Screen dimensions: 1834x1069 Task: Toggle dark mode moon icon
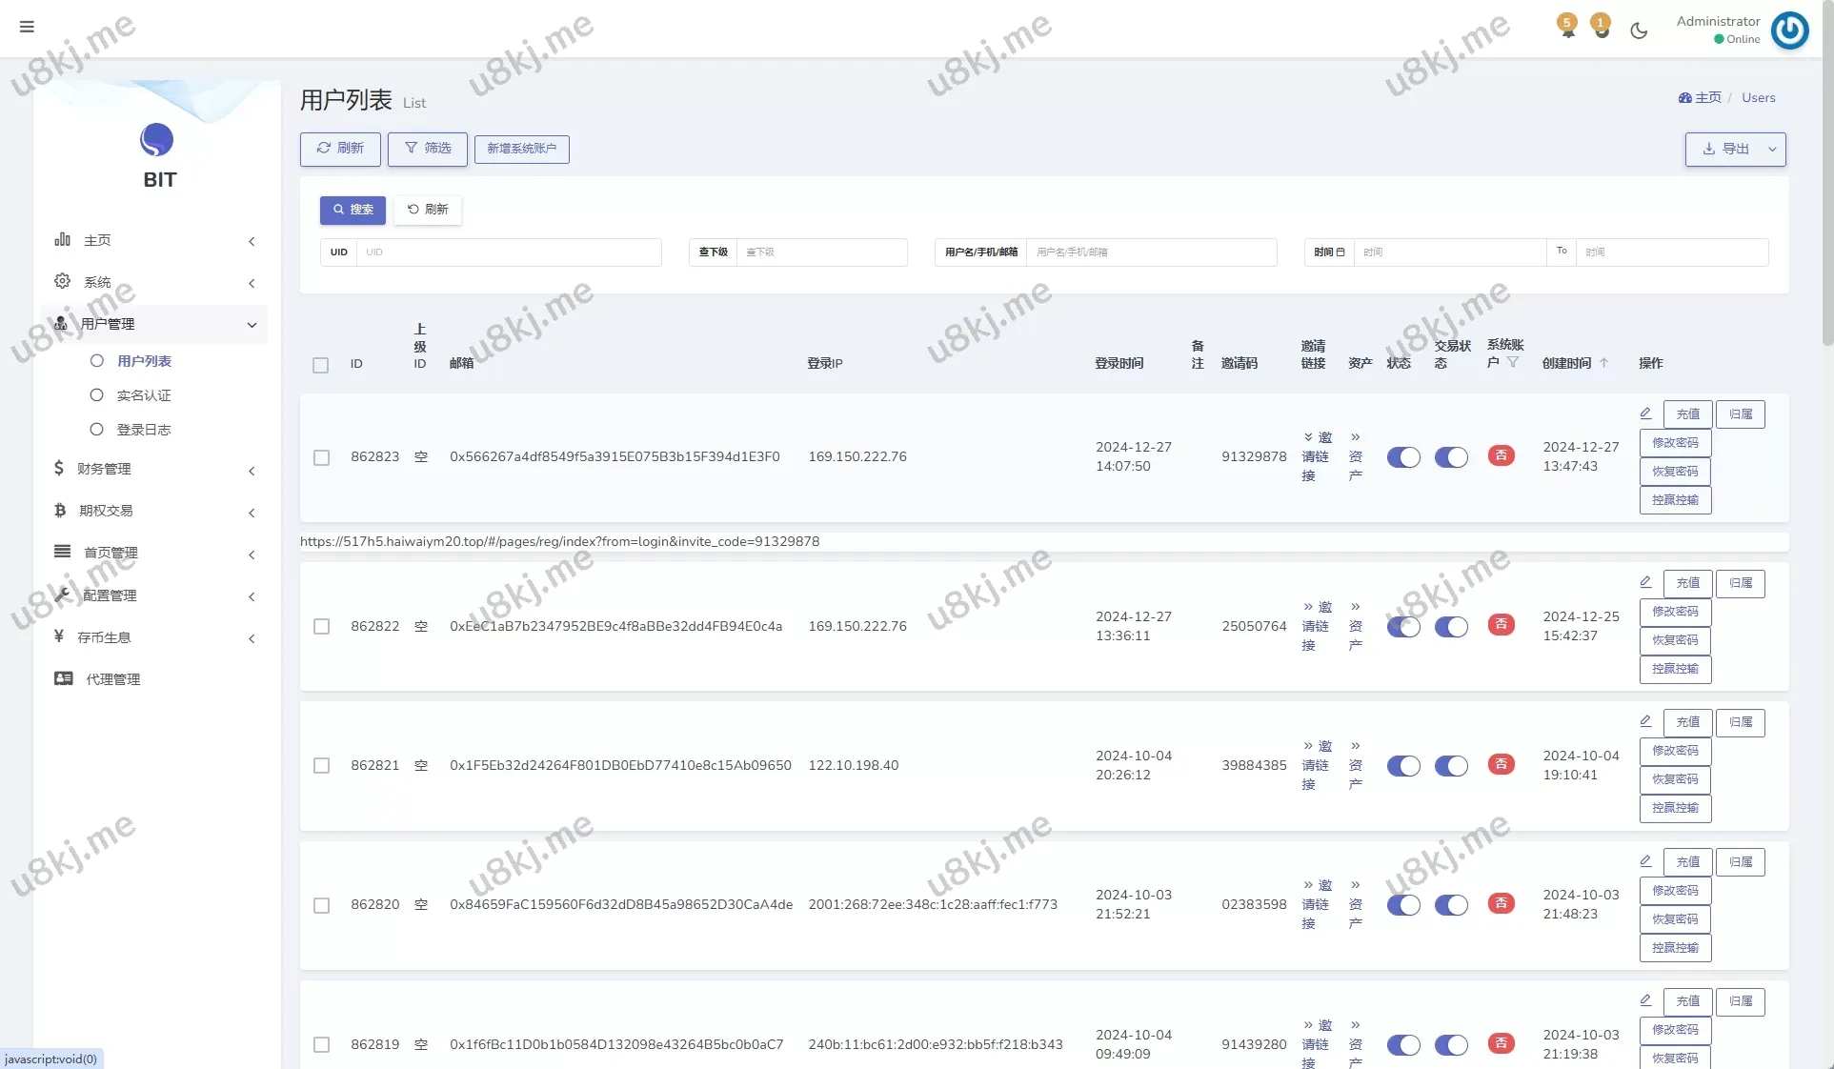(x=1639, y=30)
